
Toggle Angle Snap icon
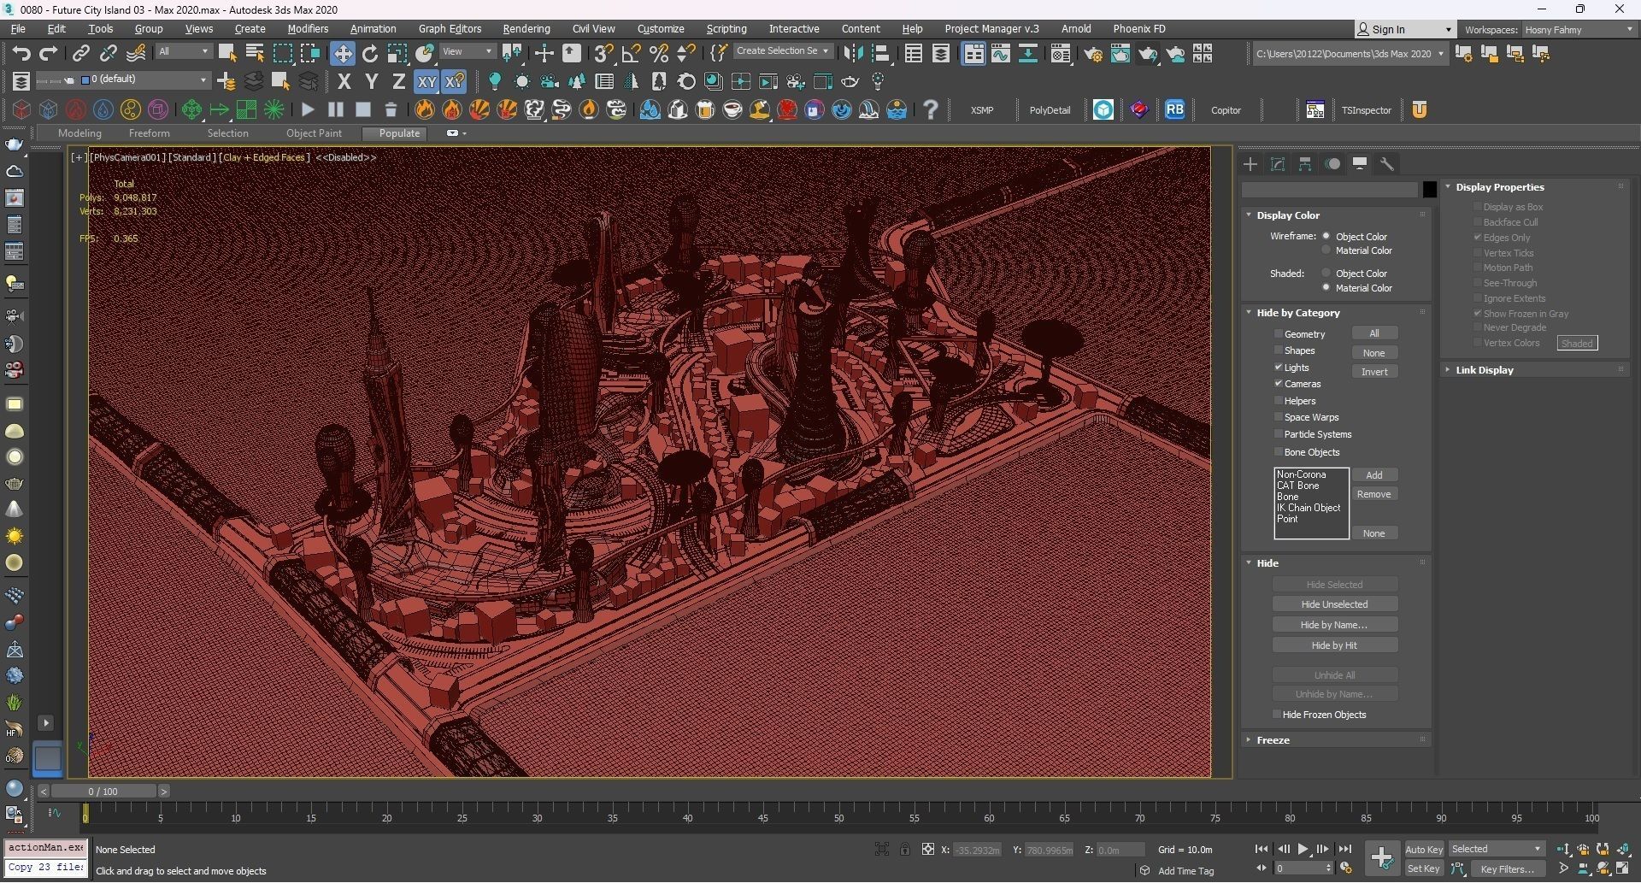[631, 53]
